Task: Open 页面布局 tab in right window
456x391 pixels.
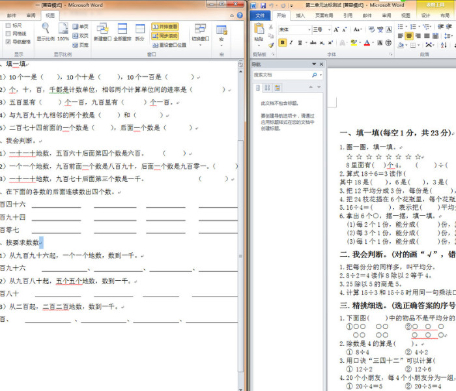Action: [x=324, y=16]
